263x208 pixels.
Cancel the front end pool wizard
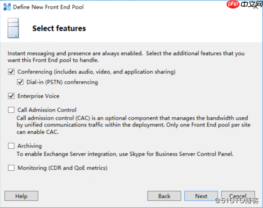pyautogui.click(x=238, y=196)
